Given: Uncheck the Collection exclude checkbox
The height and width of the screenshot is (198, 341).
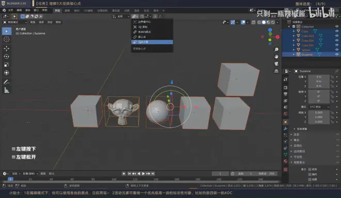Looking at the screenshot, I should 294,26.
